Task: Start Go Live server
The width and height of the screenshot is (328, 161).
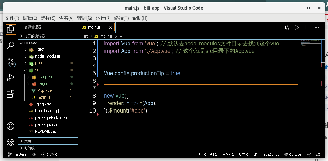Action: tap(293, 154)
